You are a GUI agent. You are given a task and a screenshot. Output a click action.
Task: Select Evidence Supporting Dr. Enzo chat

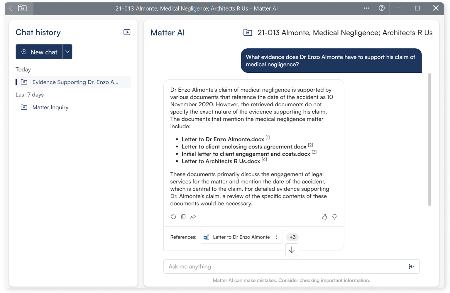[75, 82]
